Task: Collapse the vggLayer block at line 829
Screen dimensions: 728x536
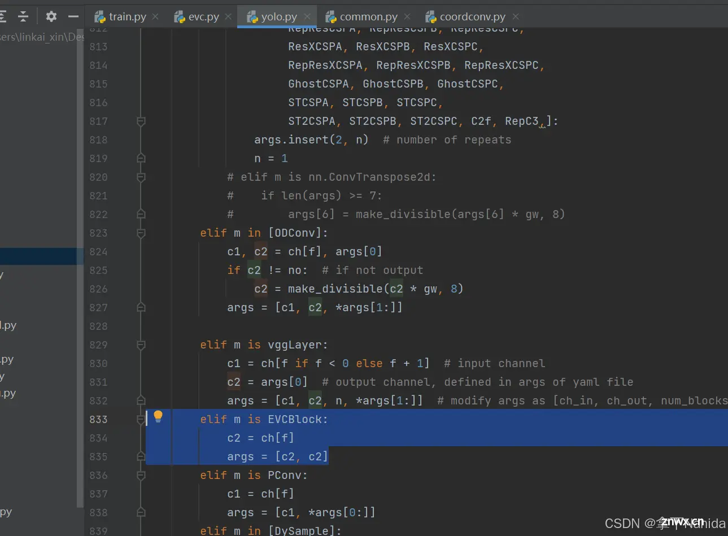Action: click(141, 345)
